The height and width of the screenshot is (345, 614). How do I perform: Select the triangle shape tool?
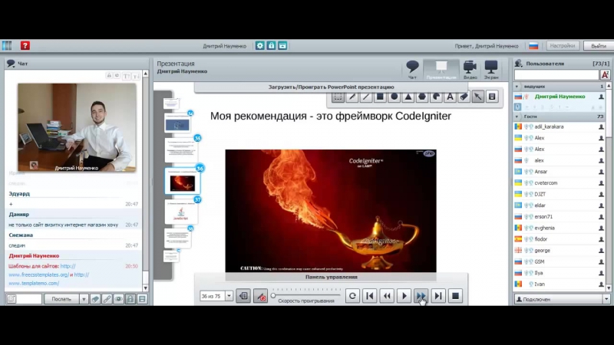pyautogui.click(x=408, y=97)
